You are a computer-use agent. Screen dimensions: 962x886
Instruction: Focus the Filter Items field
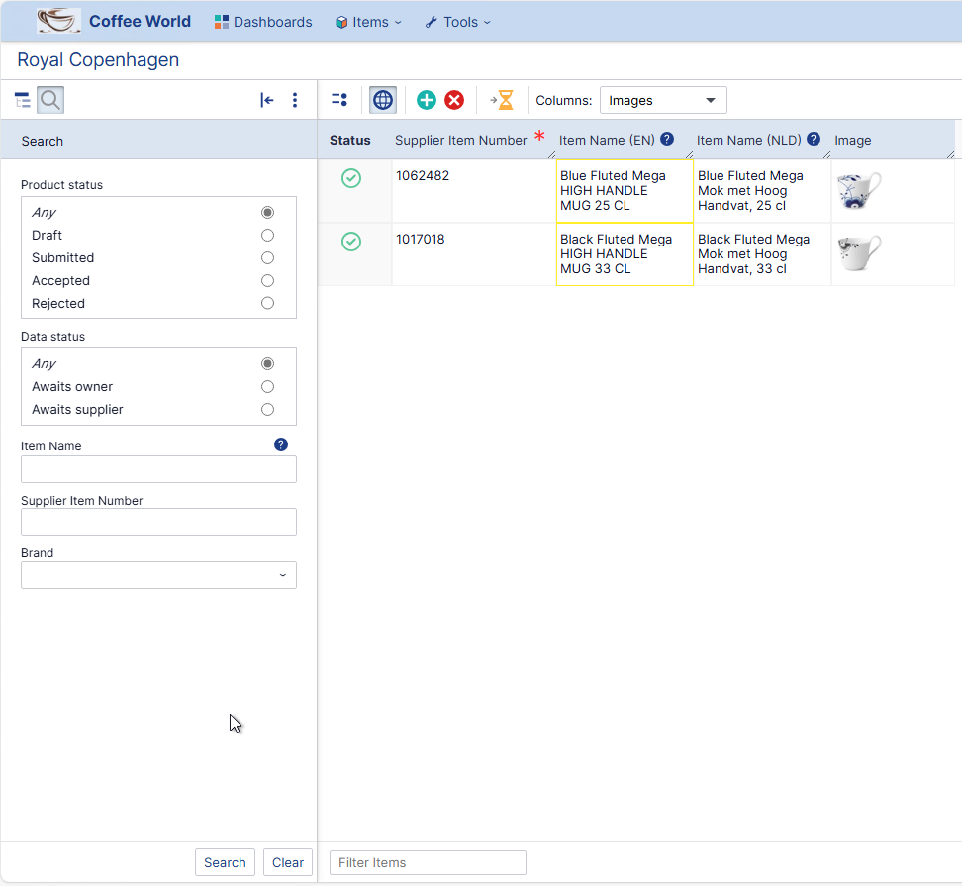[x=429, y=862]
